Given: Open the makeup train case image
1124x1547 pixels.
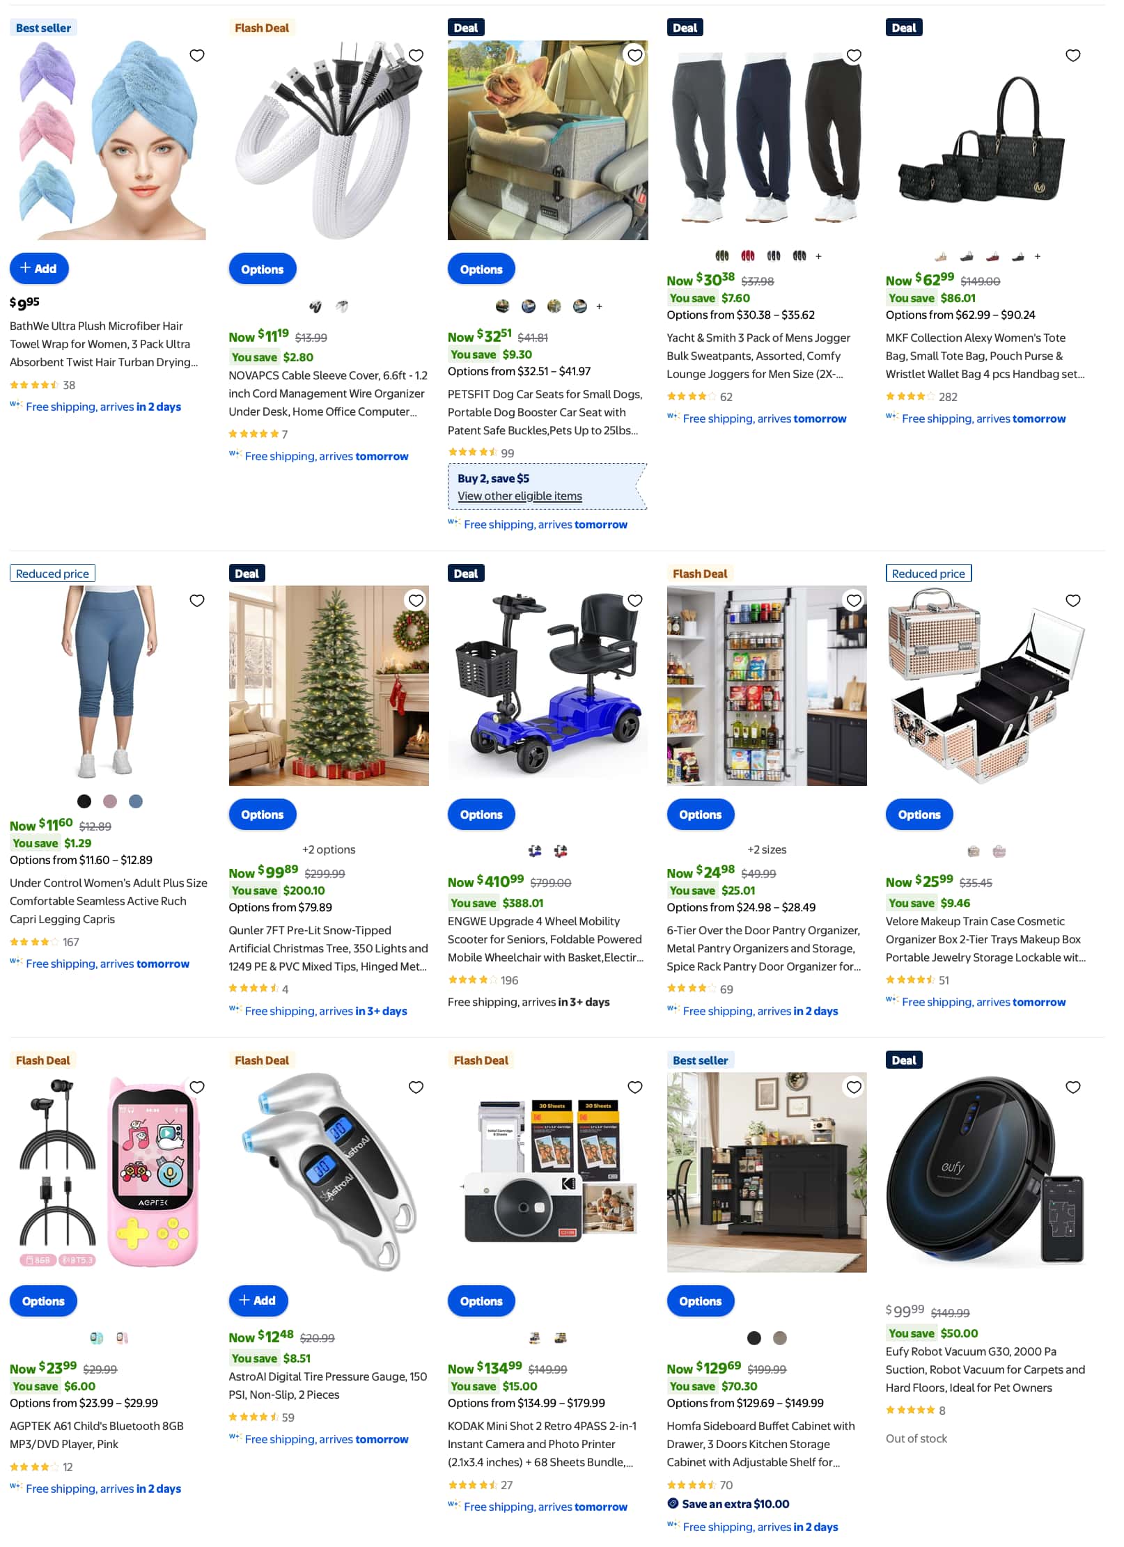Looking at the screenshot, I should (x=985, y=686).
